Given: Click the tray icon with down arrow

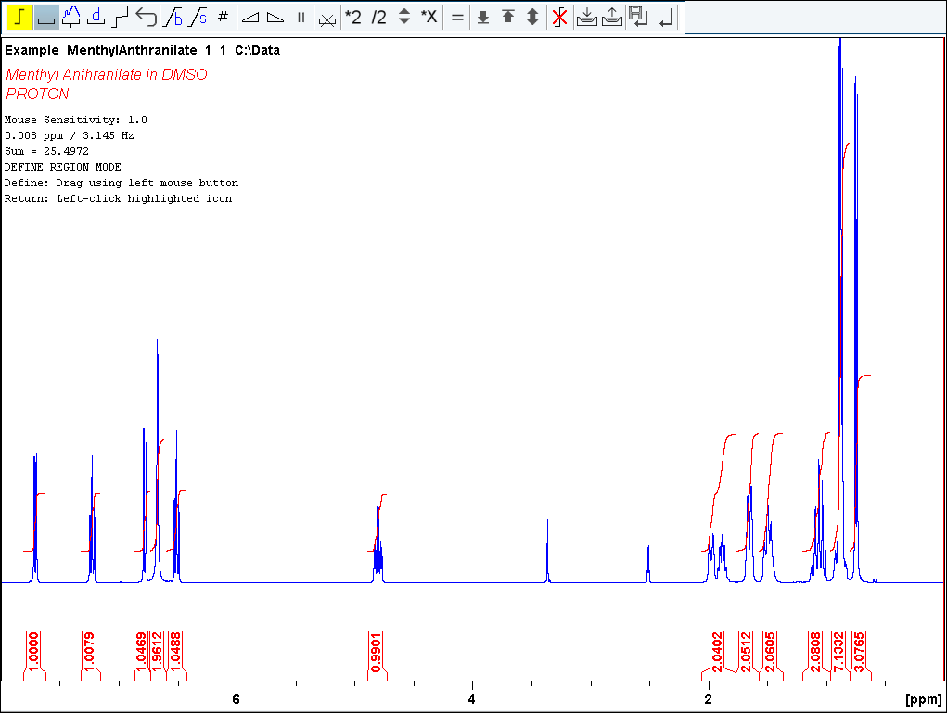Looking at the screenshot, I should (586, 17).
